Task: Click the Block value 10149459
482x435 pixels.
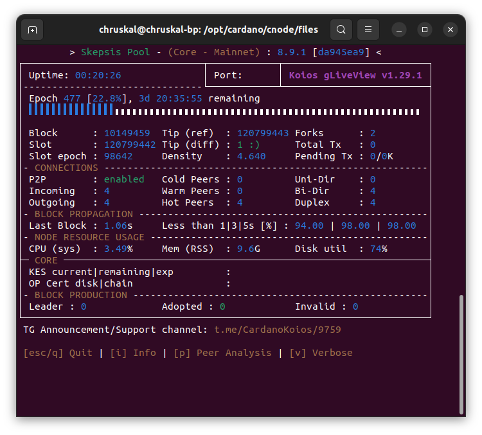Action: point(127,133)
